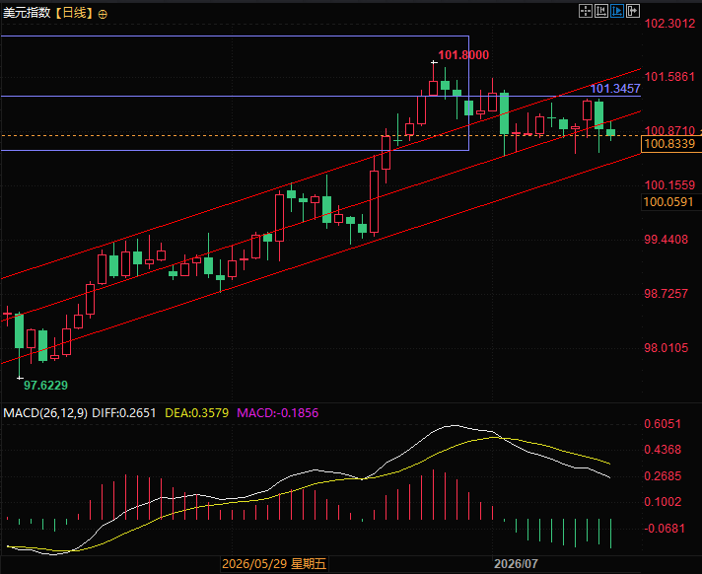Select the DEA:0.3579 indicator label
Image resolution: width=702 pixels, height=574 pixels.
(197, 413)
